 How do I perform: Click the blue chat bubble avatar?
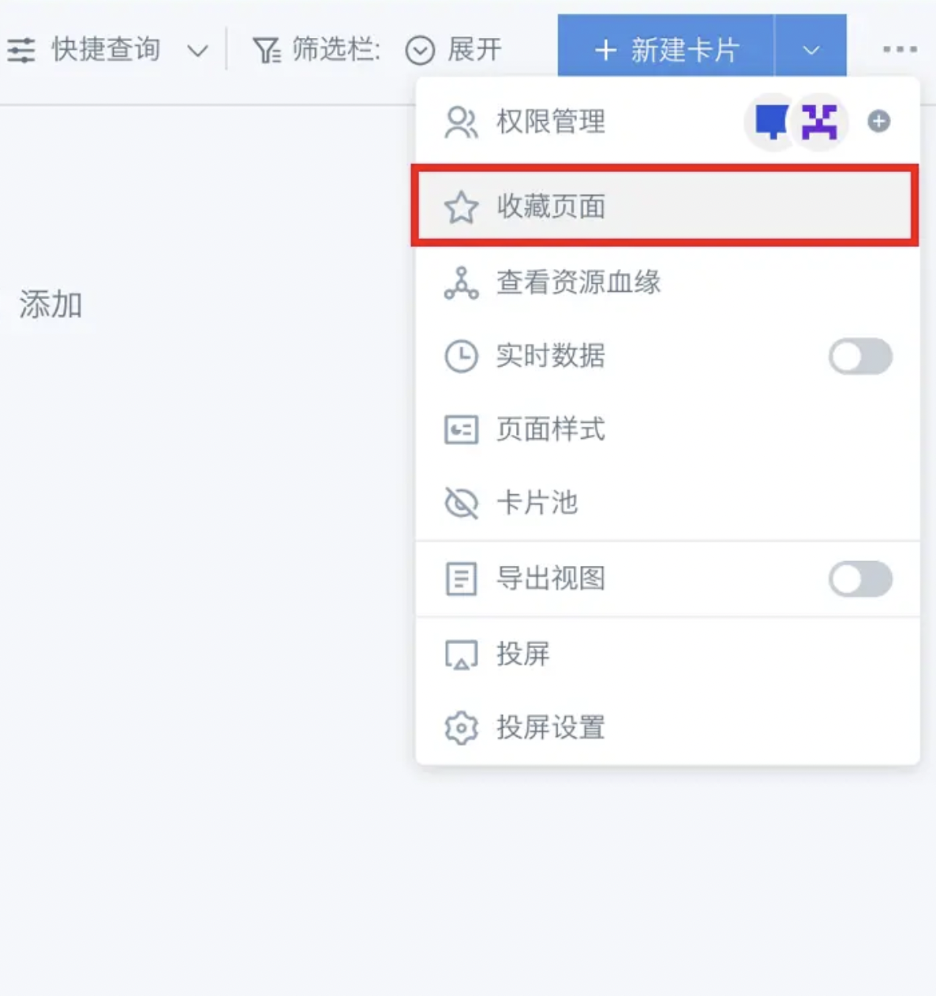pos(771,122)
